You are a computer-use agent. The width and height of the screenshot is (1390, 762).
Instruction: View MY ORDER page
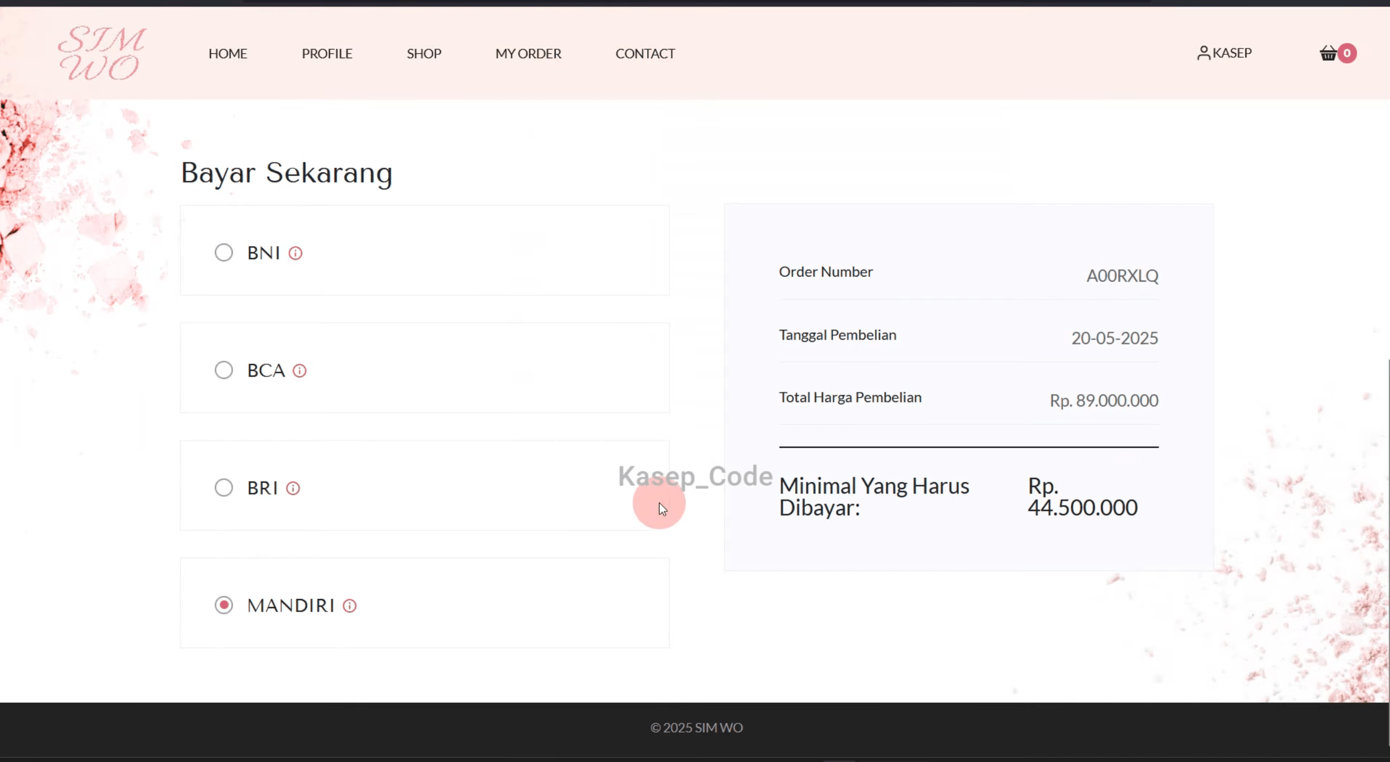[528, 53]
